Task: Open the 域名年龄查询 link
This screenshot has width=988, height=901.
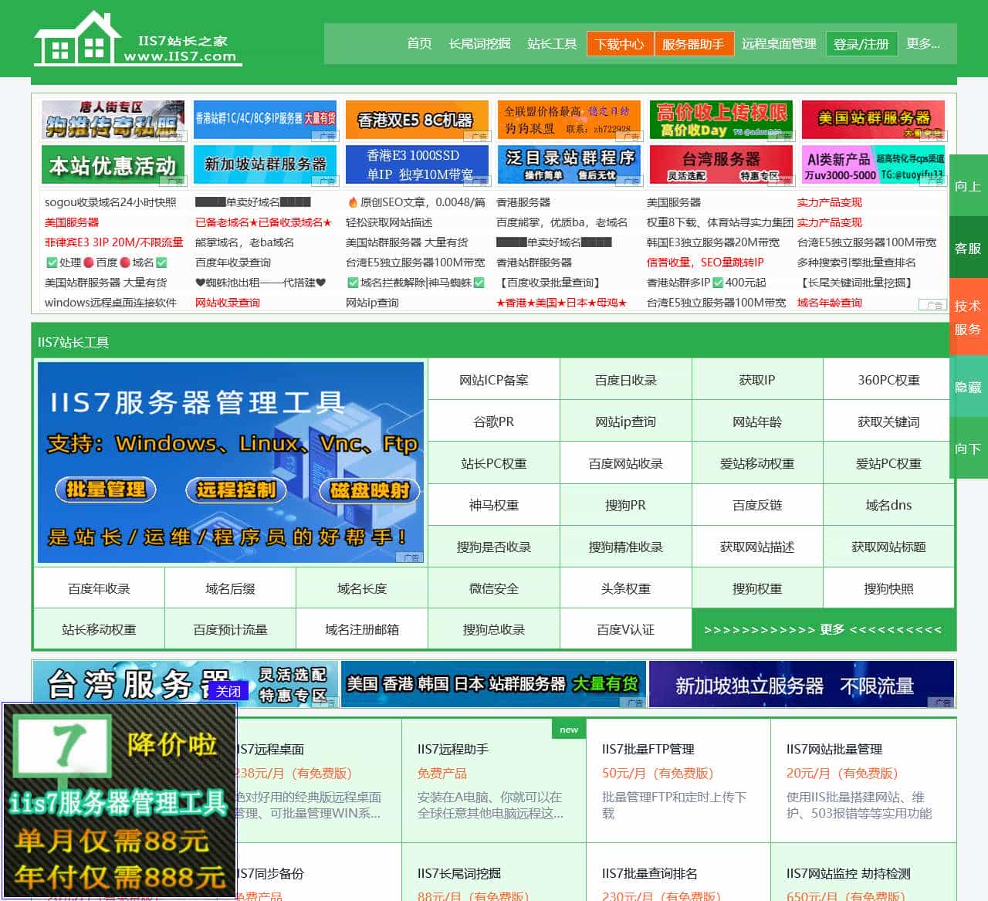Action: (x=830, y=303)
